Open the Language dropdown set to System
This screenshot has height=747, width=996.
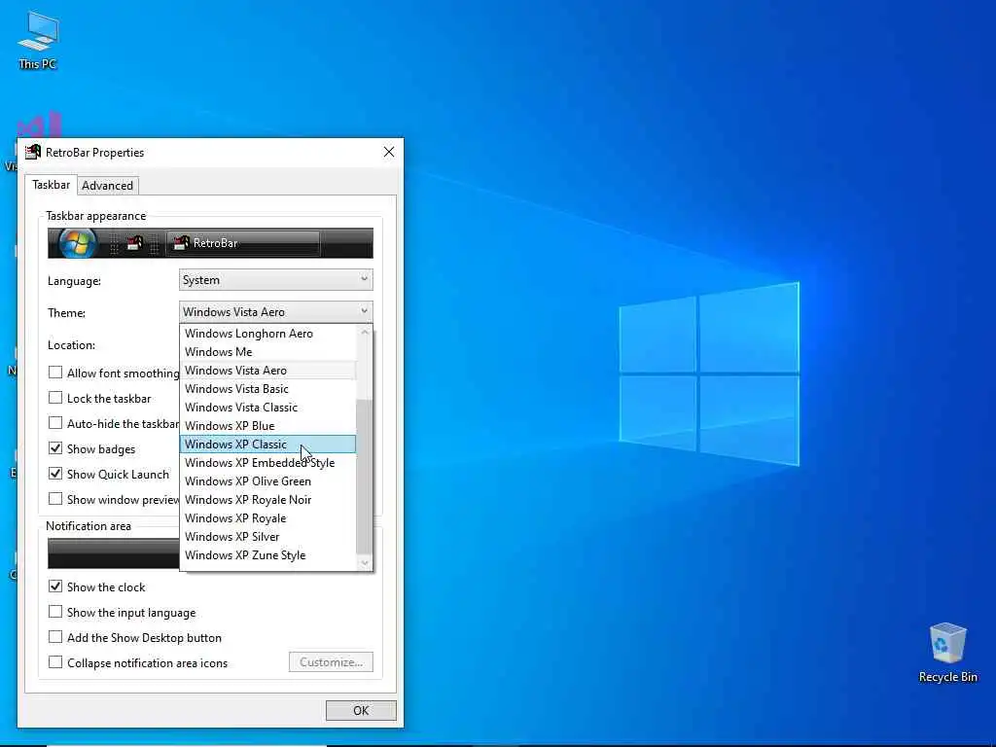coord(275,280)
